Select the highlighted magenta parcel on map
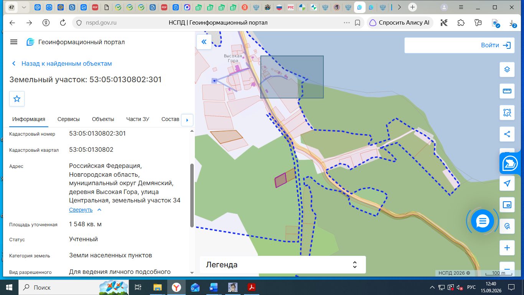 (x=281, y=180)
